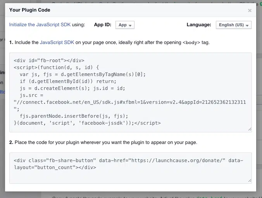
Task: Grab the resize handle of the SDK code box
Action: click(x=249, y=129)
